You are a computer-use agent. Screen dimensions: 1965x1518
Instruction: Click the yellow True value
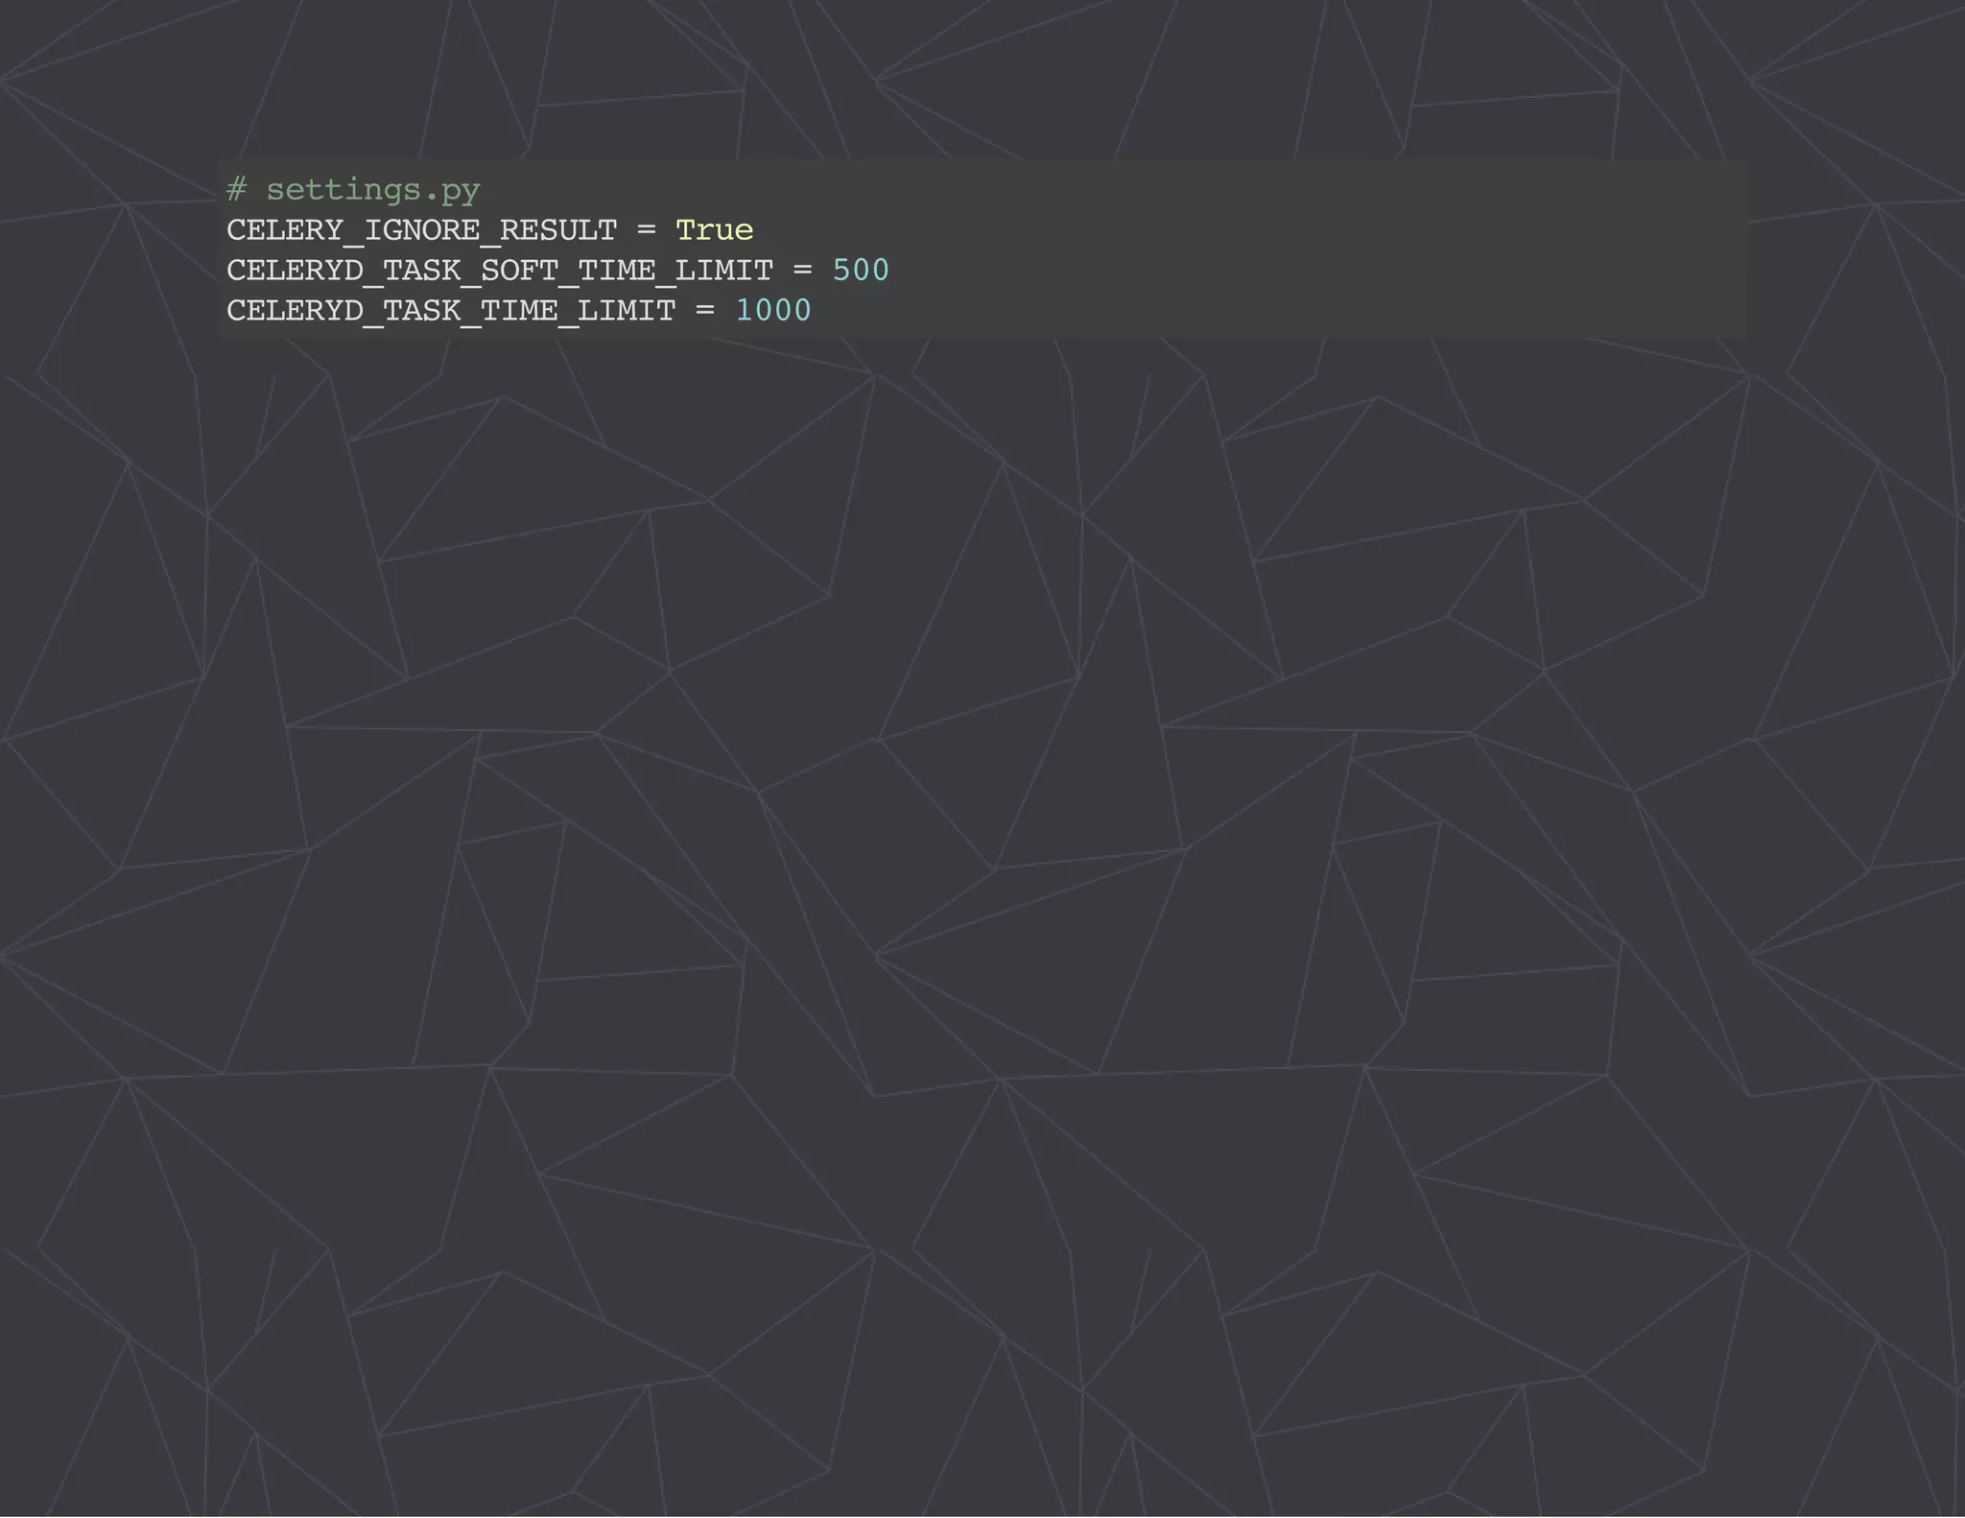714,230
